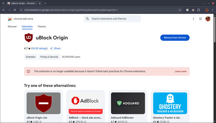Click the Ghostery Tracker & Ad title text
Screen dimensions: 216x123
(167, 118)
